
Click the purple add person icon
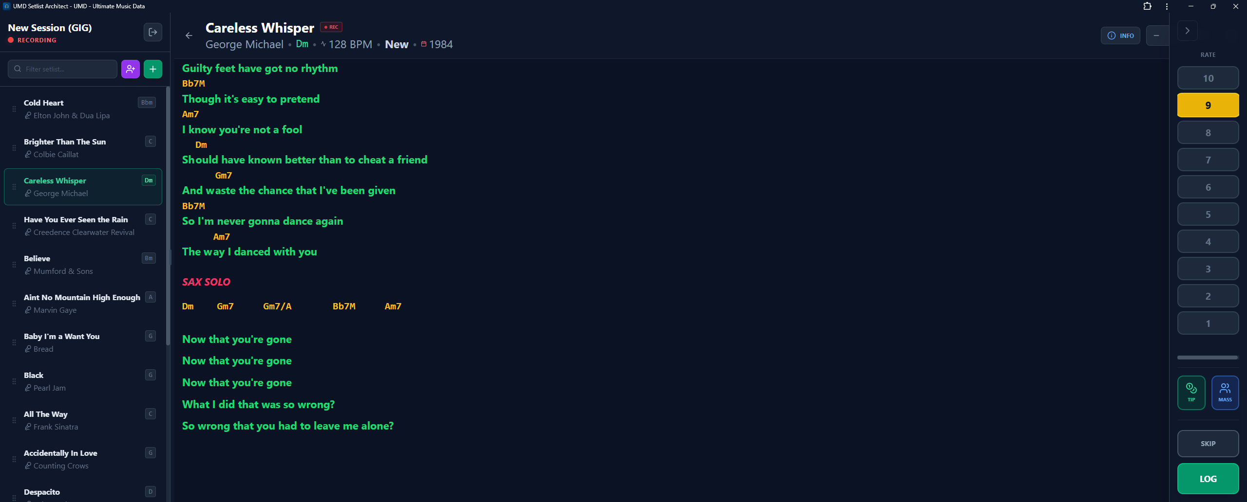[131, 69]
